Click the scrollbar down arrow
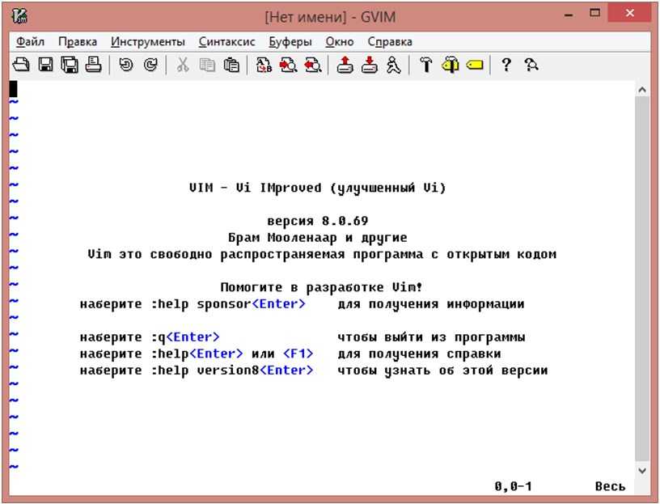Viewport: 660px width, 504px height. pos(642,470)
